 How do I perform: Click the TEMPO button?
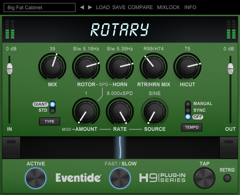[192, 127]
